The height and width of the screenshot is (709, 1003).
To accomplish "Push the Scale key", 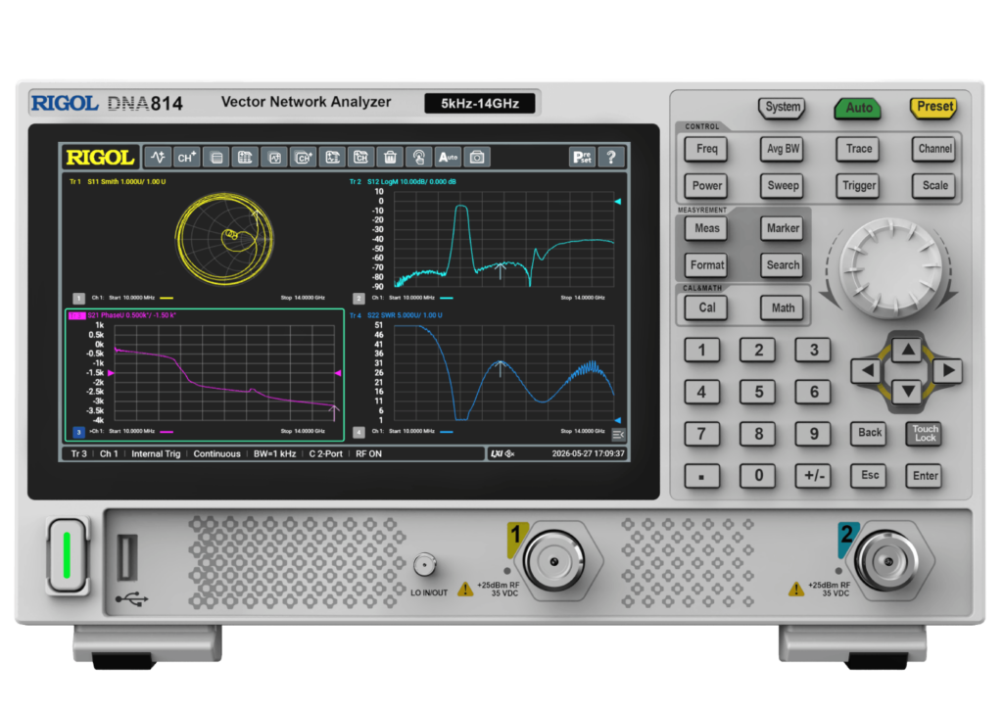I will click(934, 185).
